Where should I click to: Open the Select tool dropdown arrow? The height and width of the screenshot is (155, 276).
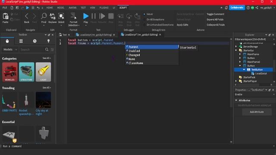pos(61,26)
